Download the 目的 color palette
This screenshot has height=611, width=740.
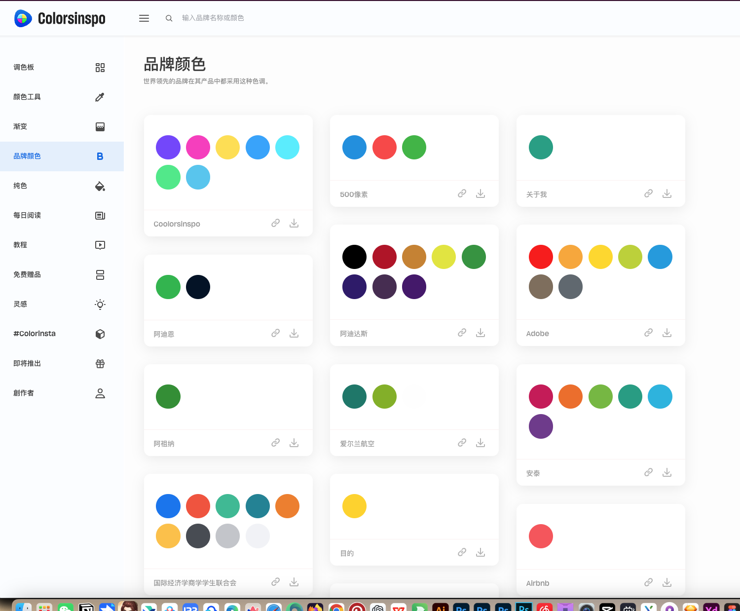481,552
